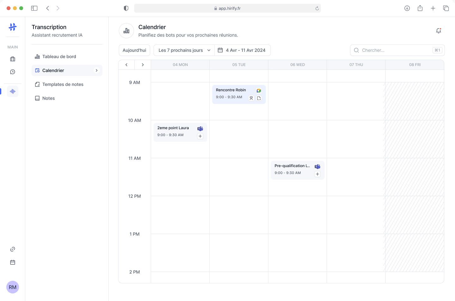Click the browser back arrow
Screen dimensions: 455x301
pyautogui.click(x=48, y=8)
